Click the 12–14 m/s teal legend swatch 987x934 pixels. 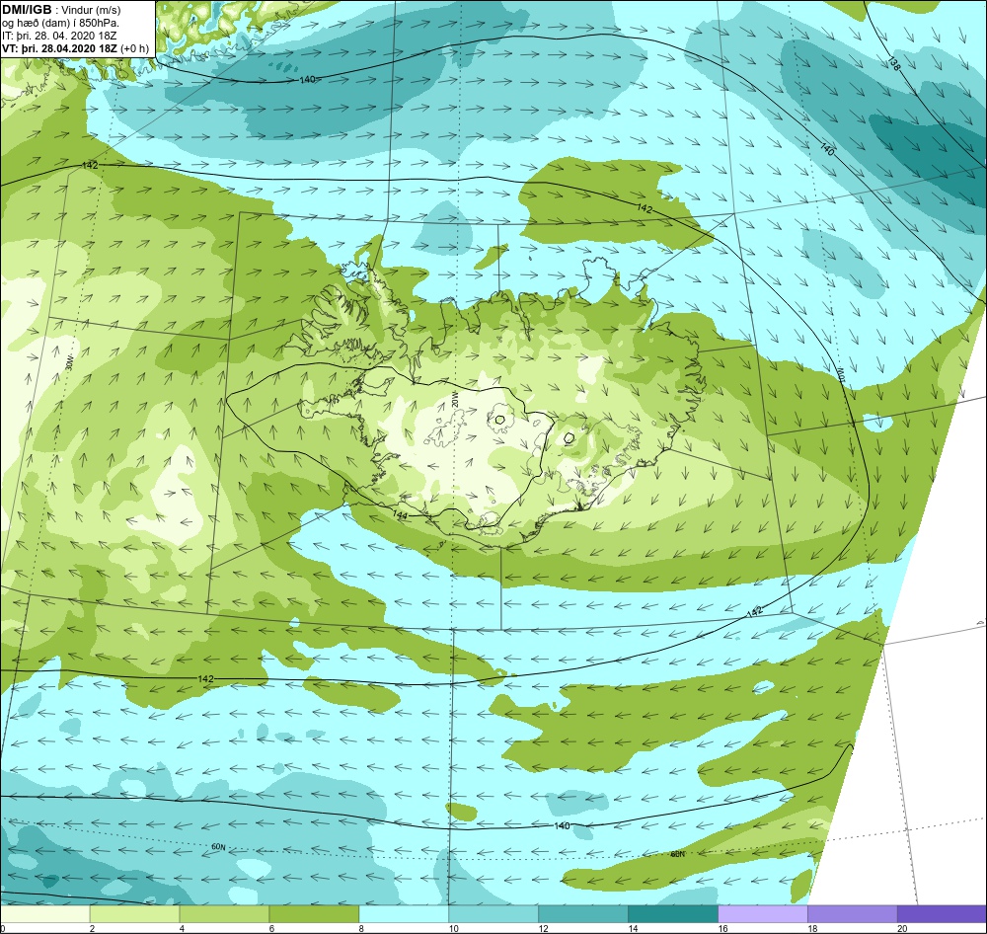(583, 913)
